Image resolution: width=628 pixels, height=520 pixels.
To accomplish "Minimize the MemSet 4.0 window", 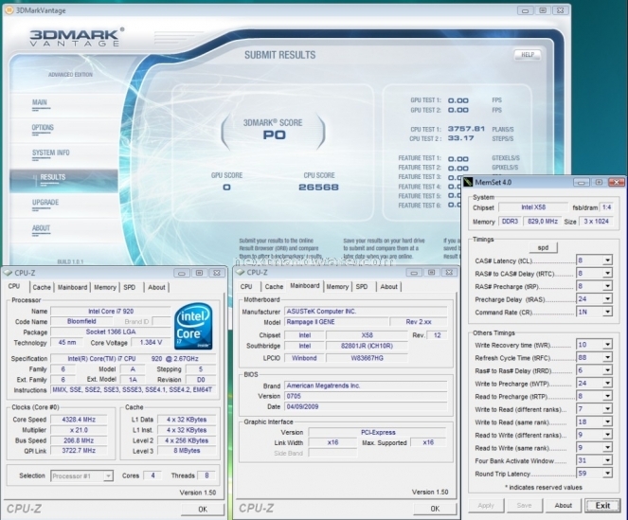I will 582,182.
